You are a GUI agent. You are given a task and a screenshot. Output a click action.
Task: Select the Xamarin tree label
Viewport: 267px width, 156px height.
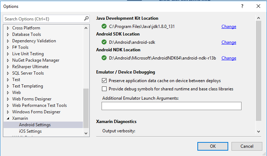pyautogui.click(x=20, y=118)
